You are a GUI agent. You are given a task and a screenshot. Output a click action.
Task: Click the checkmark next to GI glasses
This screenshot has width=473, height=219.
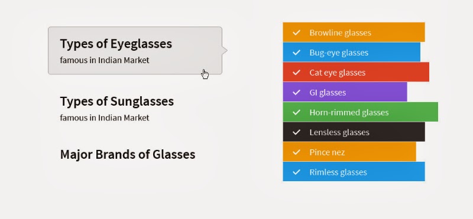[297, 92]
